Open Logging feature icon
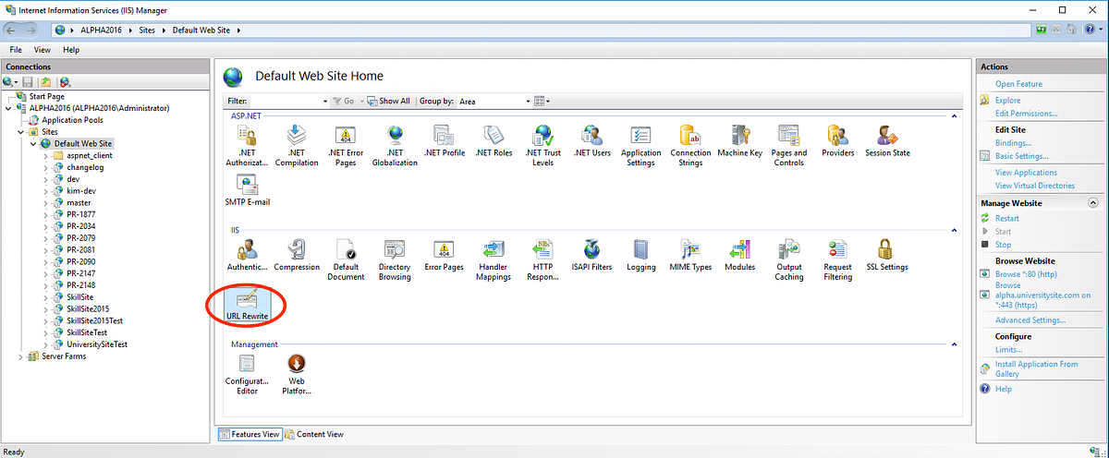1109x458 pixels. (x=641, y=254)
